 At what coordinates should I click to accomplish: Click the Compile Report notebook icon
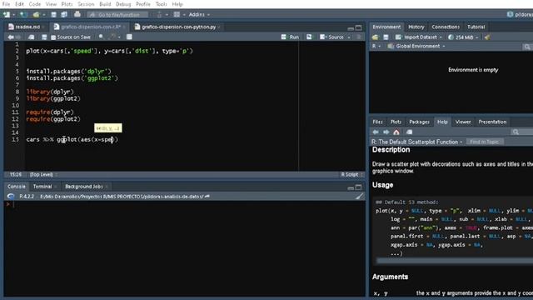point(129,37)
